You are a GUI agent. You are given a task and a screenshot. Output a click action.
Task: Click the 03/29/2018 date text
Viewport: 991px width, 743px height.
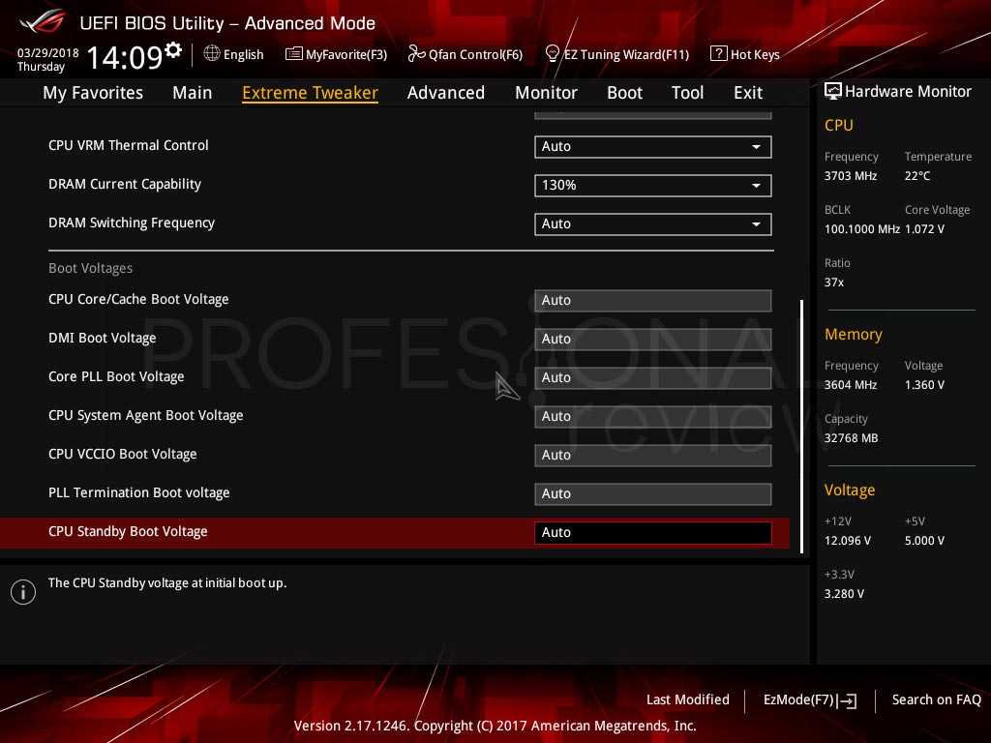coord(48,52)
